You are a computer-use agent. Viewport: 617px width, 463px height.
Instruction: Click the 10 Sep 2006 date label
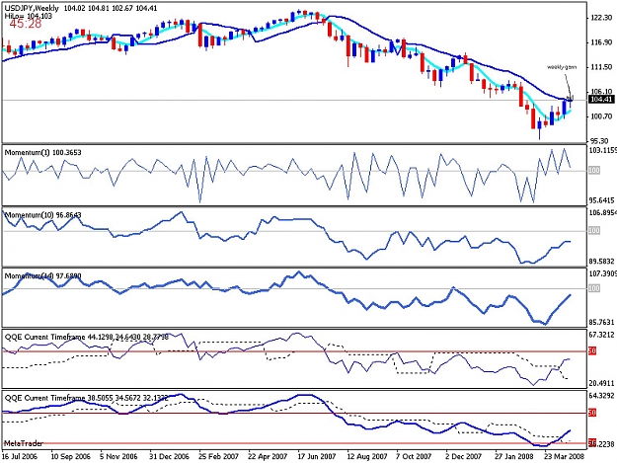coord(71,456)
